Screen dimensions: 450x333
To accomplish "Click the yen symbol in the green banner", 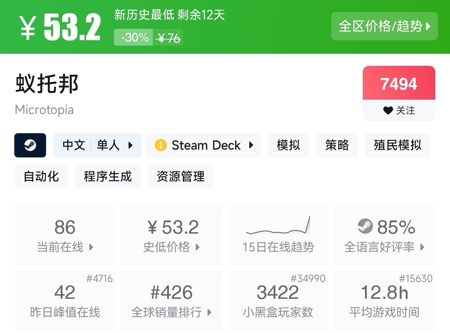I will click(x=27, y=28).
